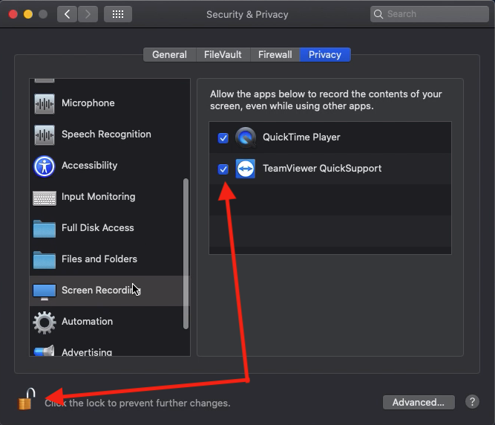
Task: Select Microphone in the privacy list
Action: click(x=88, y=103)
